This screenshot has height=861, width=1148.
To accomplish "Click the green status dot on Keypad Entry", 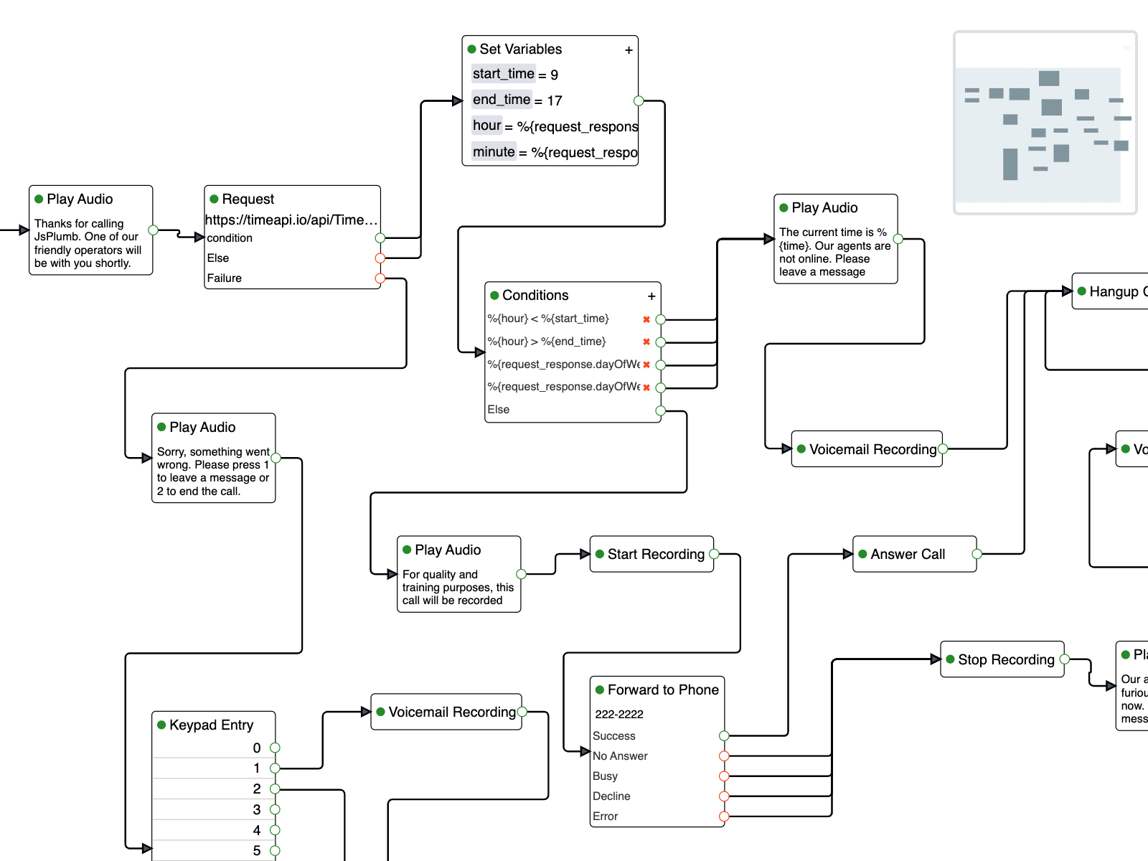I will pos(161,725).
